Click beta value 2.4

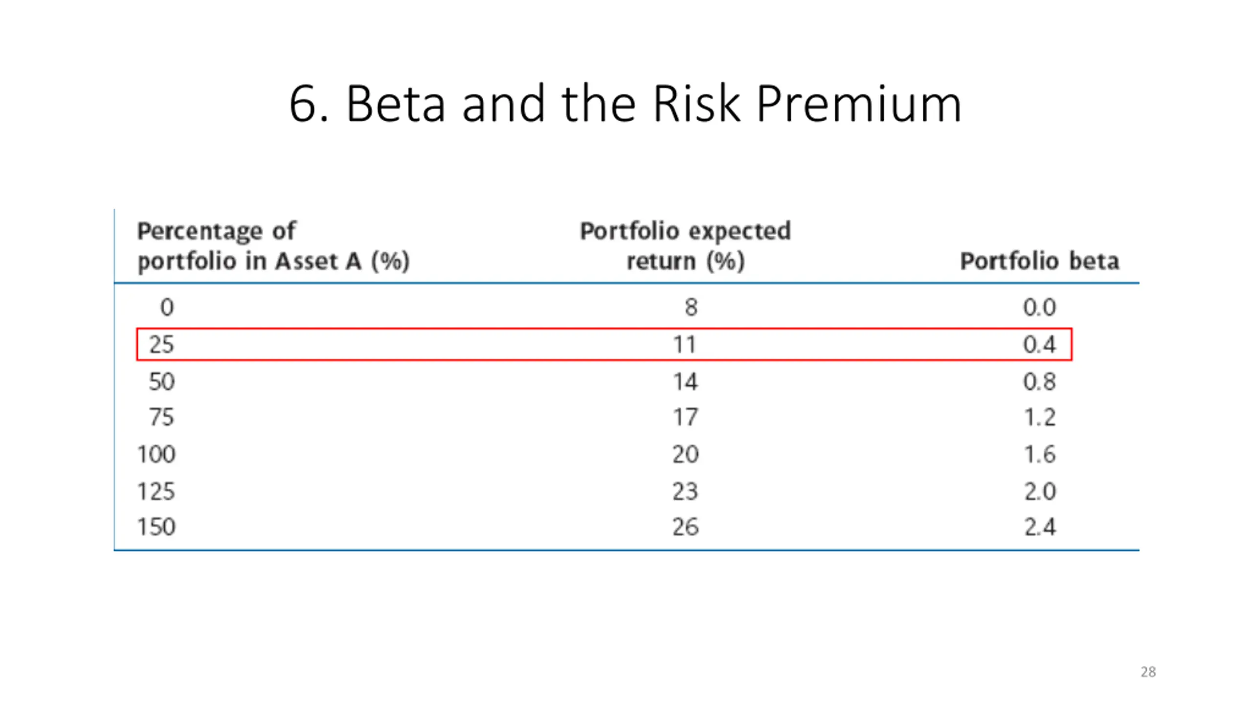[1040, 527]
